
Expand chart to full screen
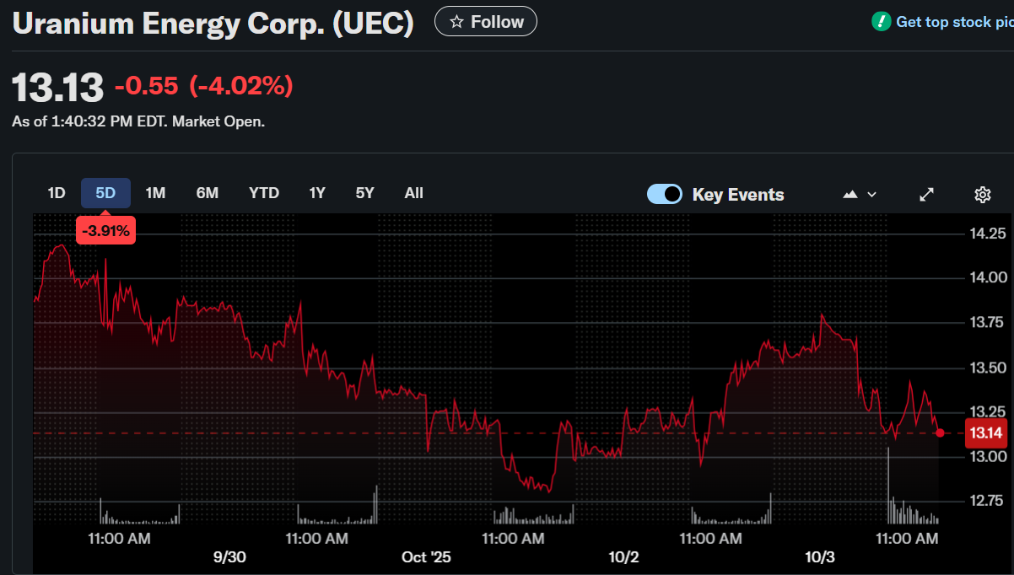point(926,195)
